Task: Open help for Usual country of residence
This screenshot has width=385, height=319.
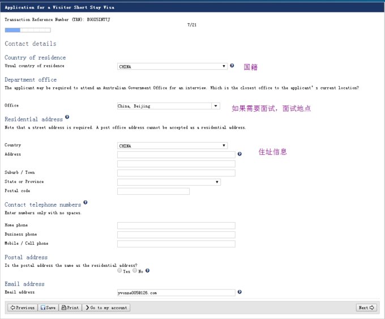Action: pyautogui.click(x=232, y=66)
